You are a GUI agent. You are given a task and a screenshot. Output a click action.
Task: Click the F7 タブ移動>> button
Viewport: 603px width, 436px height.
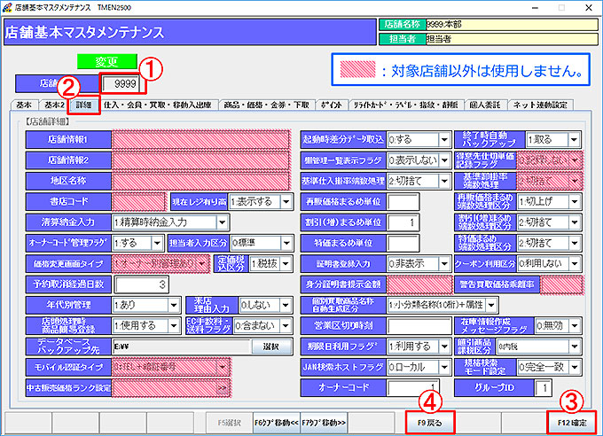tap(324, 423)
